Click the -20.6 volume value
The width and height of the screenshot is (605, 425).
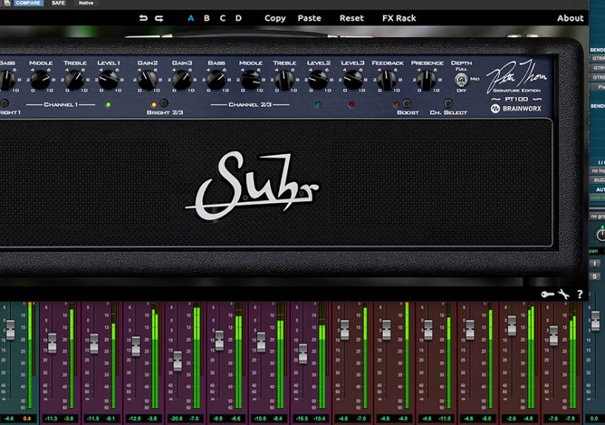(176, 418)
